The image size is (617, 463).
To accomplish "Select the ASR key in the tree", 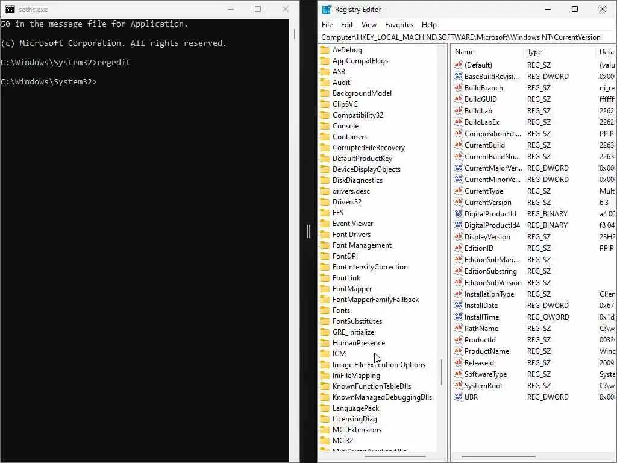I will pyautogui.click(x=339, y=72).
